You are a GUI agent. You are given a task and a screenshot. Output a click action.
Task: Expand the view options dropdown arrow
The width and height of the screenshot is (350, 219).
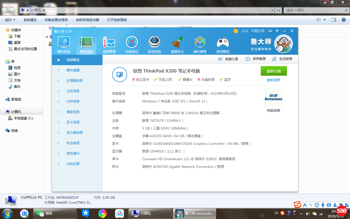[x=325, y=20]
